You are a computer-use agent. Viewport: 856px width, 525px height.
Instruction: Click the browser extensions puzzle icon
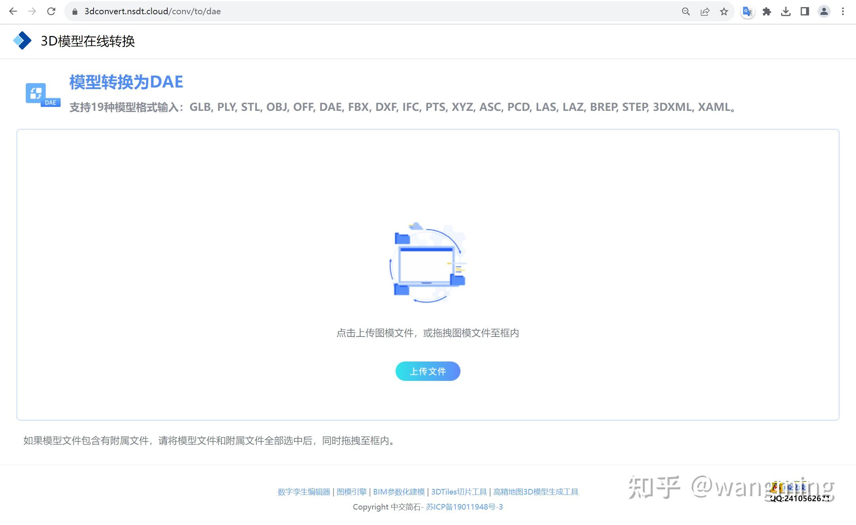point(766,11)
